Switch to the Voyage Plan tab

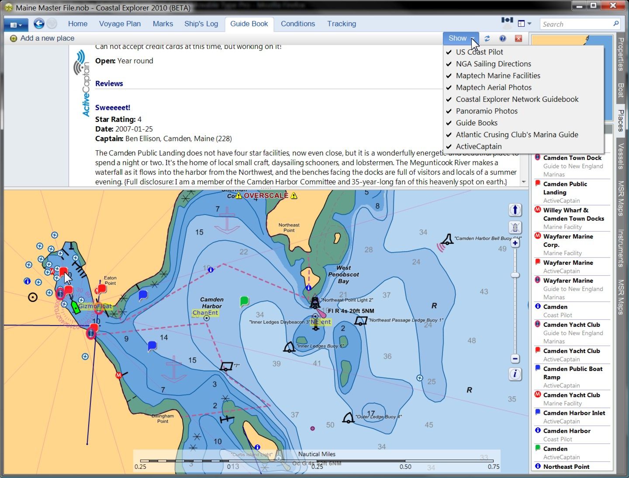(x=120, y=24)
